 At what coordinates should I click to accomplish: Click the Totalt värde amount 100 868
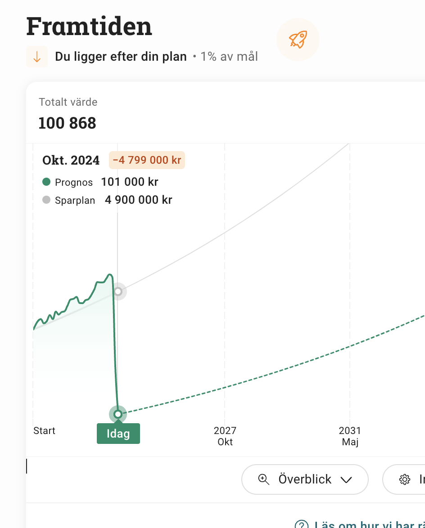[x=68, y=123]
